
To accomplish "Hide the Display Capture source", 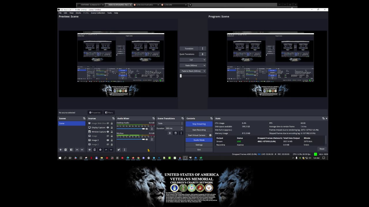I will [x=108, y=127].
